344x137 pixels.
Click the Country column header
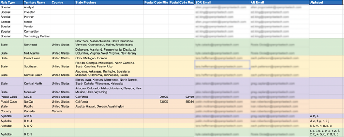pos(63,3)
